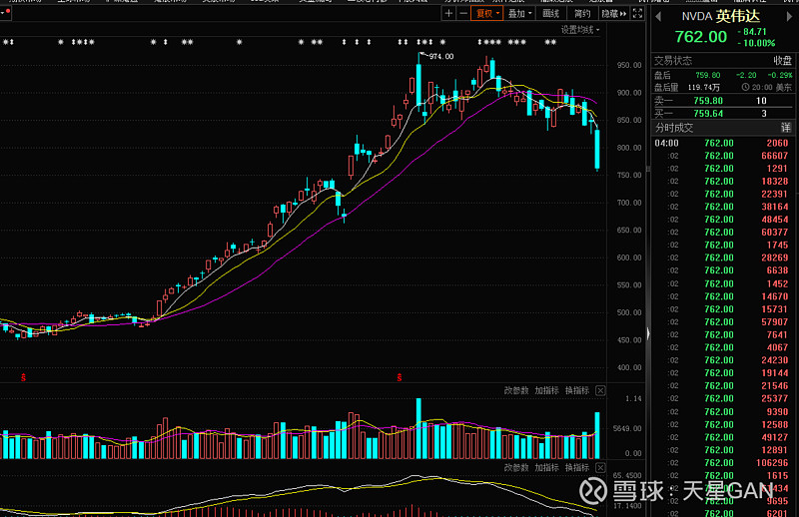Select the 画线 drawing tool
The height and width of the screenshot is (517, 799).
coord(551,14)
